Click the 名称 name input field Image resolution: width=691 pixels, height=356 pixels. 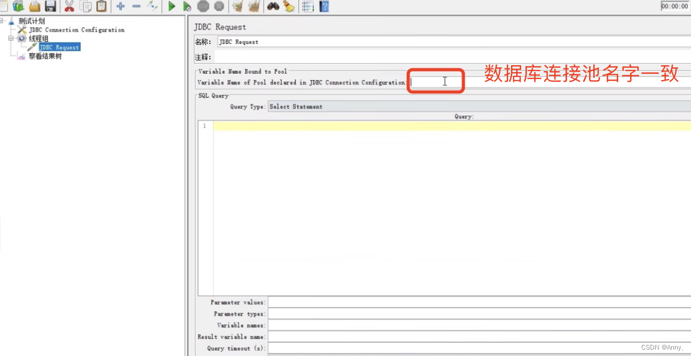[x=454, y=42]
